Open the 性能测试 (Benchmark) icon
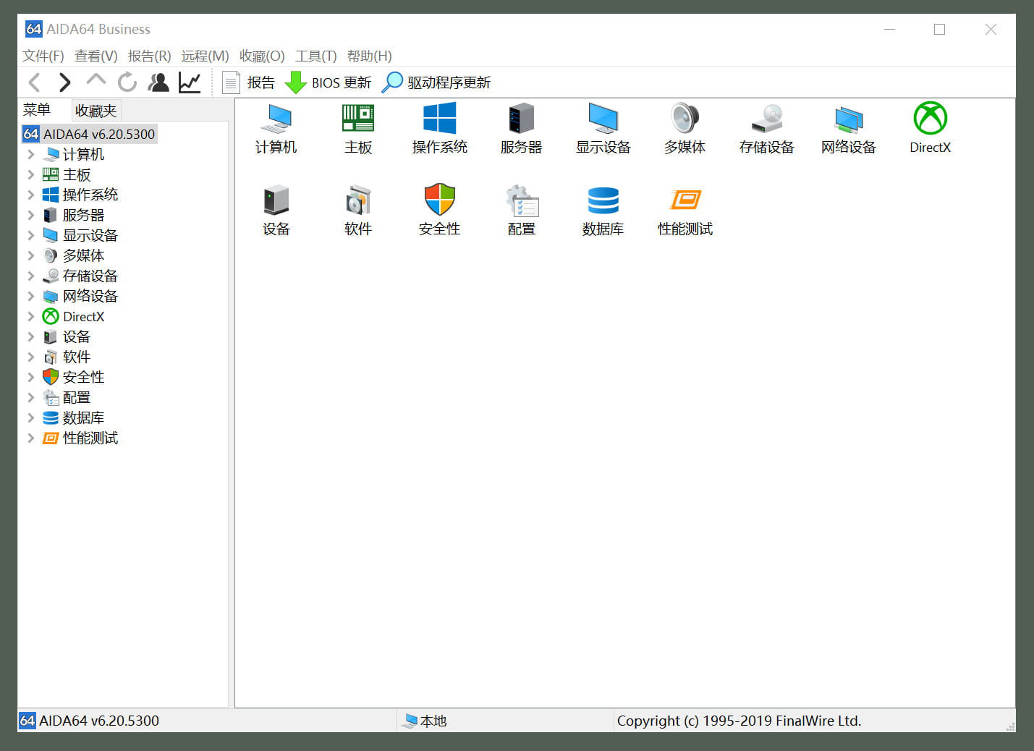1034x751 pixels. click(685, 210)
